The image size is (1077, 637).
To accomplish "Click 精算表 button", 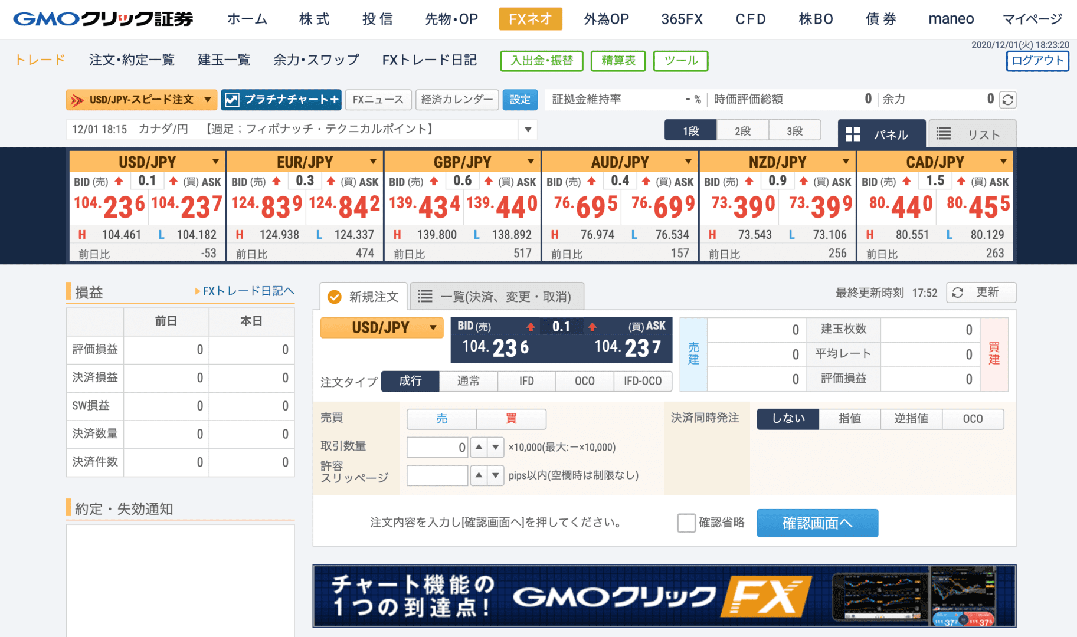I will coord(618,61).
